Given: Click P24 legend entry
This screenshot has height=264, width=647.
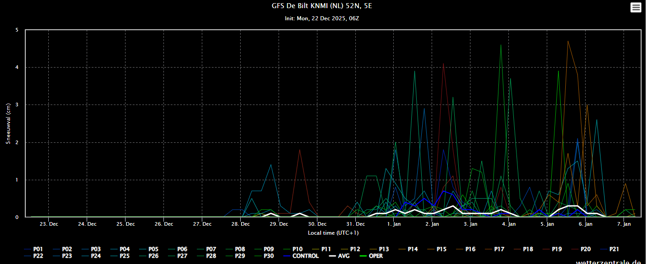Looking at the screenshot, I should click(92, 256).
